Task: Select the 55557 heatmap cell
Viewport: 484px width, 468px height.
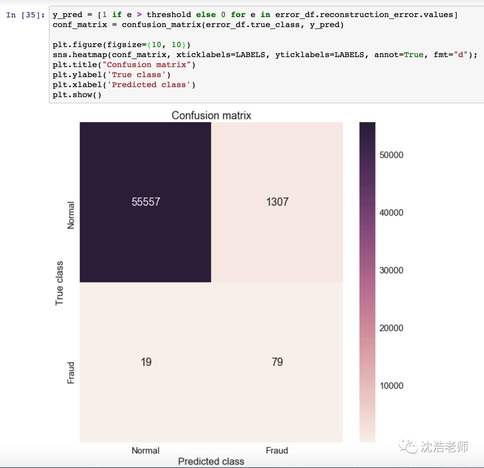Action: (145, 202)
